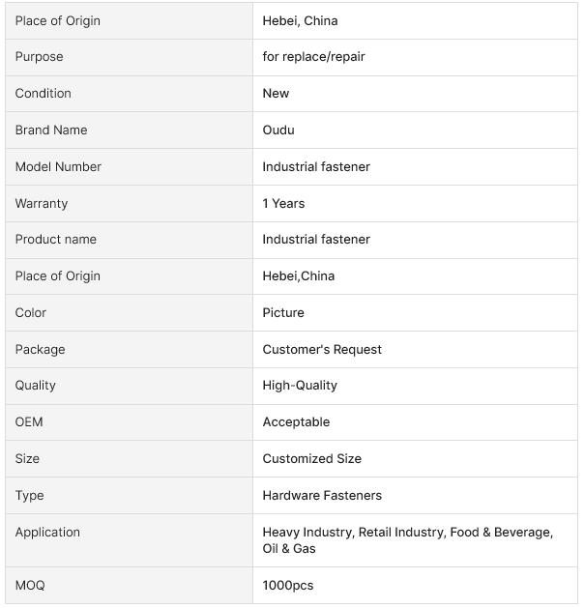The image size is (584, 608).
Task: Click the 'Brand Name' label
Action: coord(51,130)
